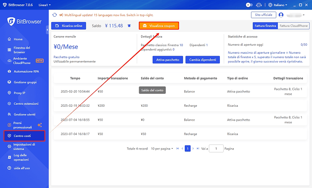Click Cambia dipendenti button
The image size is (312, 188).
[x=203, y=60]
